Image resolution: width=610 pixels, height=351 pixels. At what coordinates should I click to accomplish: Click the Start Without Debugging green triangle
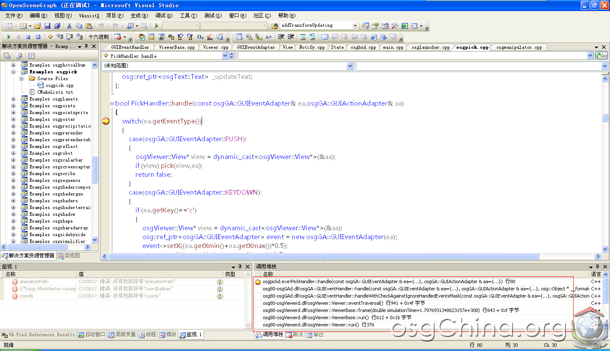[156, 25]
